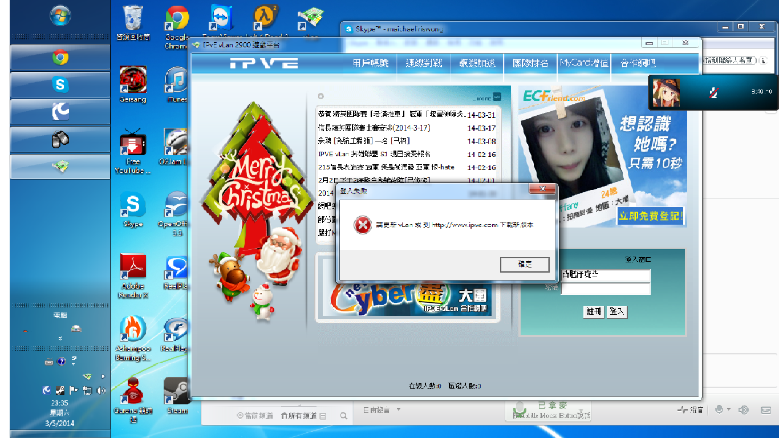Open the 14-03-31 news item
This screenshot has height=438, width=779.
pos(407,115)
